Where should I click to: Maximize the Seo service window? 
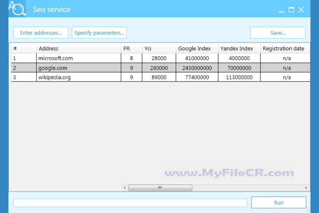[x=291, y=10]
